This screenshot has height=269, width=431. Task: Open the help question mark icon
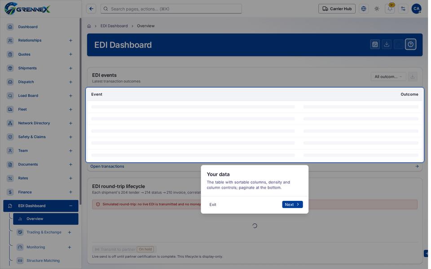(410, 44)
